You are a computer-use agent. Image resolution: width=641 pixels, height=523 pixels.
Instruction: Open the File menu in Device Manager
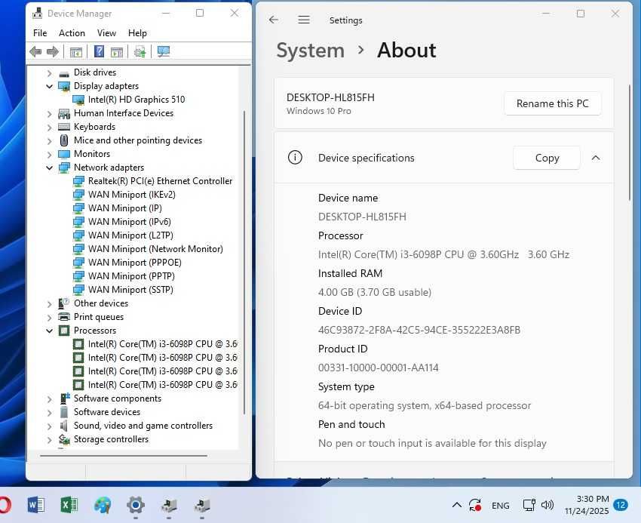pos(40,33)
